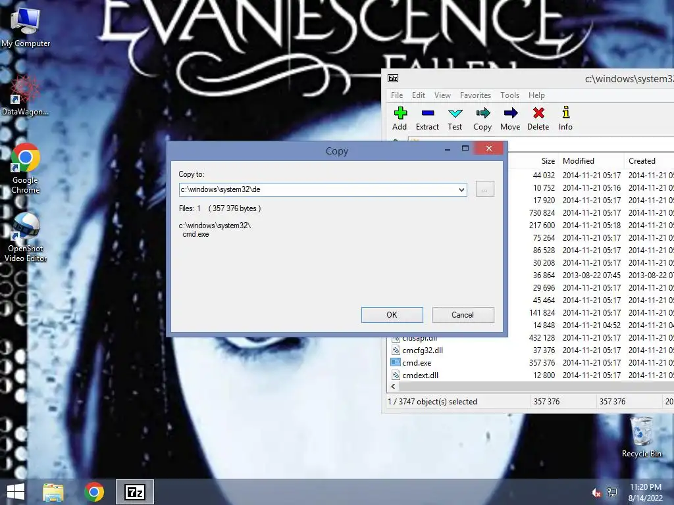674x505 pixels.
Task: Click Cancel in the Copy dialog
Action: click(x=463, y=315)
